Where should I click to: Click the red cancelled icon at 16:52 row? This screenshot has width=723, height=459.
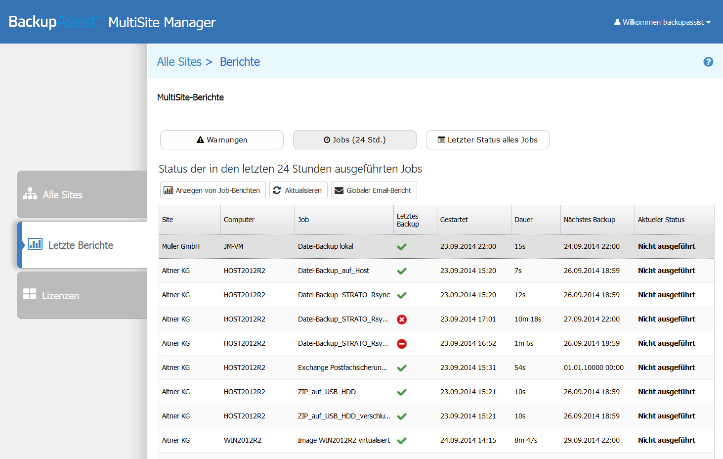[402, 344]
